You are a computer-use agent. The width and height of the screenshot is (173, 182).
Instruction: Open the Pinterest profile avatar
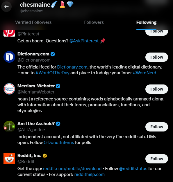point(9,33)
